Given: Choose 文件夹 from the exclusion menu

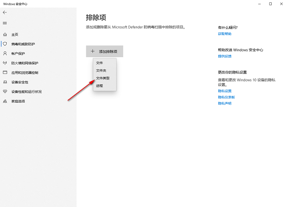Looking at the screenshot, I should (x=105, y=70).
